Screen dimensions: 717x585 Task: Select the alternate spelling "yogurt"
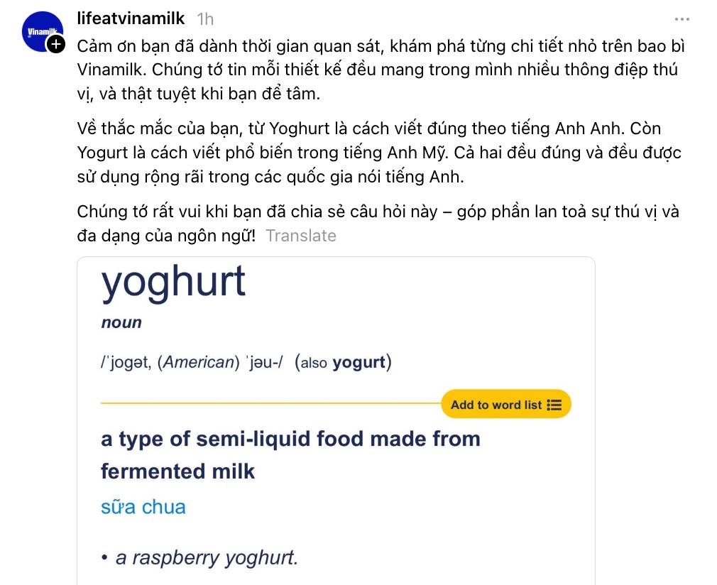(x=361, y=362)
